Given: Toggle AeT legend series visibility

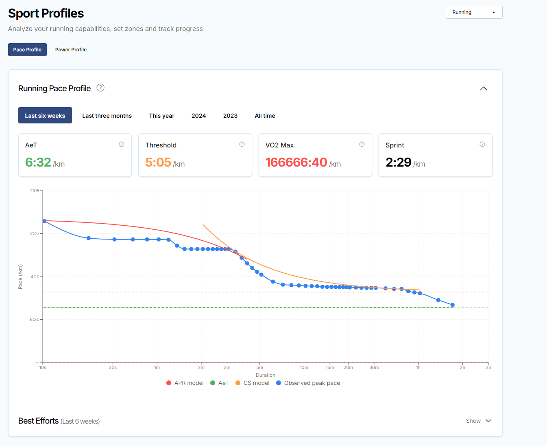Looking at the screenshot, I should 220,383.
